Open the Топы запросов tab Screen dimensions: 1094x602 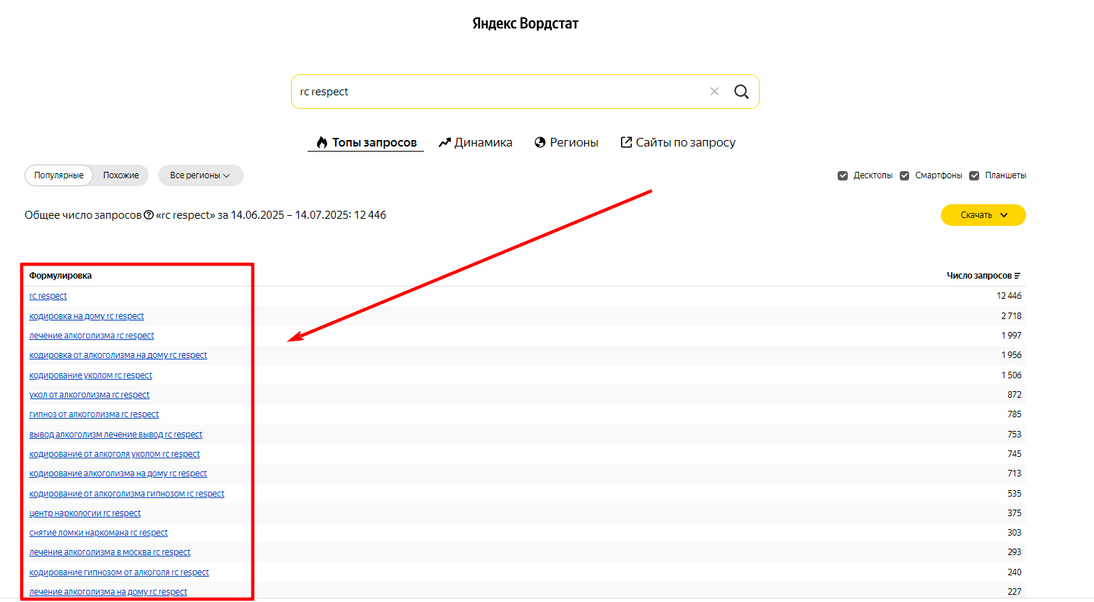click(x=366, y=143)
